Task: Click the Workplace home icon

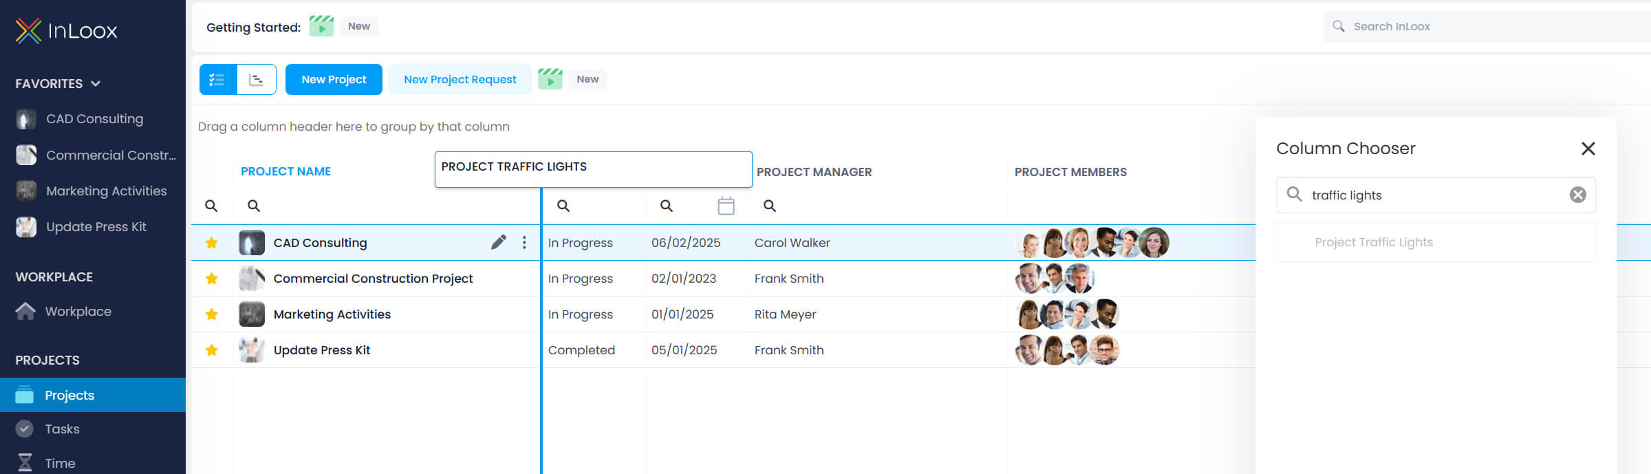Action: [25, 311]
